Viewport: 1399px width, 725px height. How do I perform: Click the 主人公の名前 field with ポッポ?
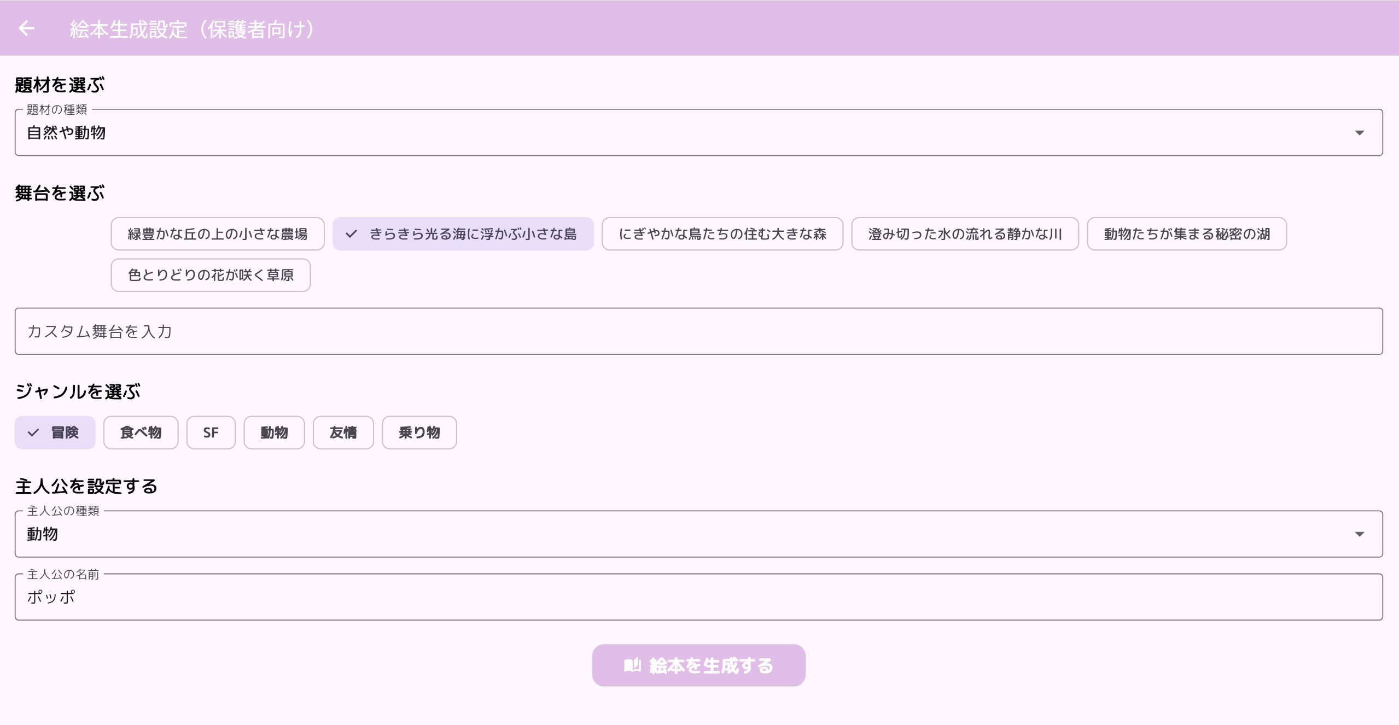click(x=698, y=597)
